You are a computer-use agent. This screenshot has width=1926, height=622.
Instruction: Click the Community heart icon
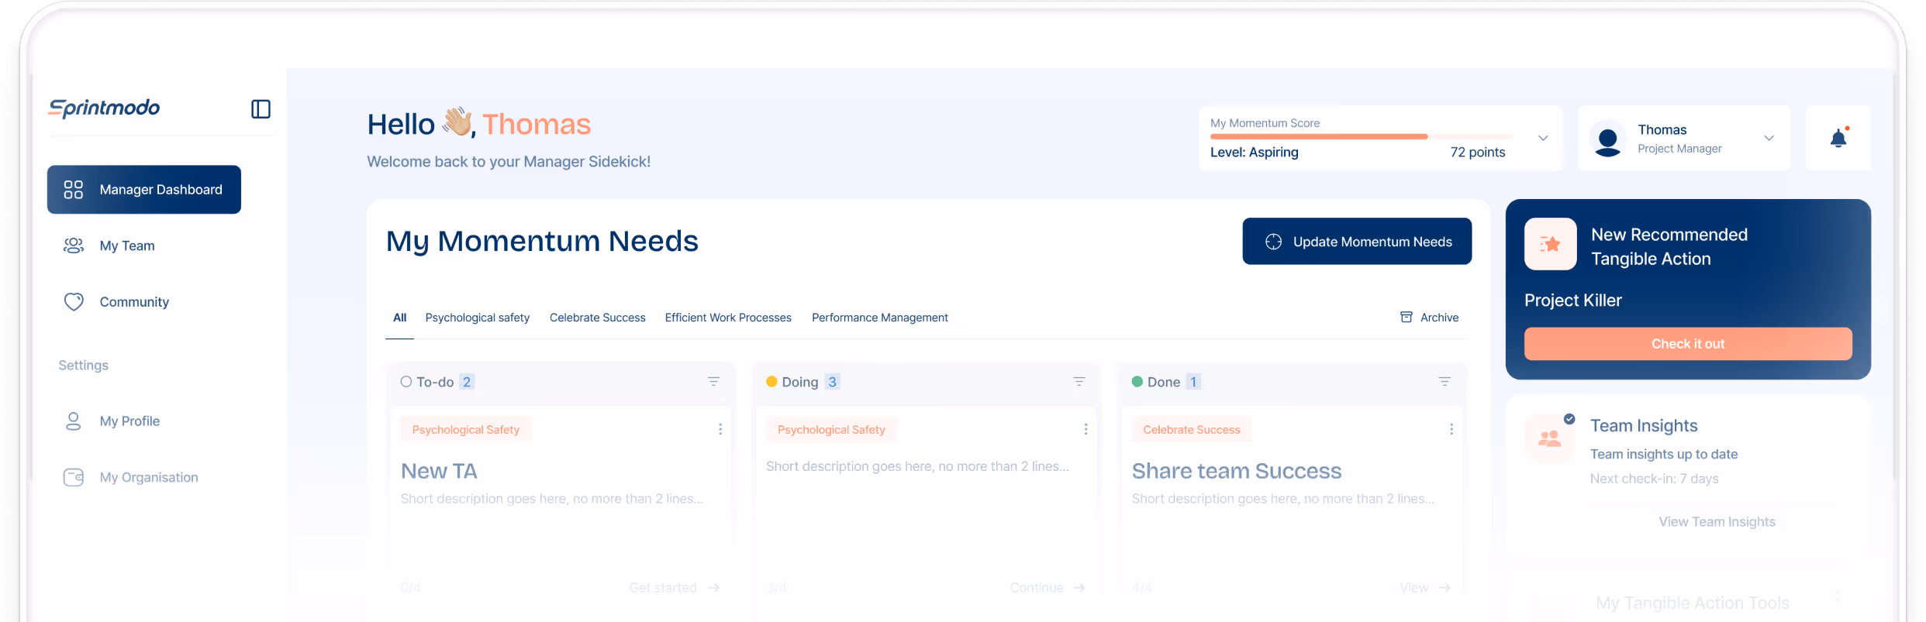[x=74, y=302]
